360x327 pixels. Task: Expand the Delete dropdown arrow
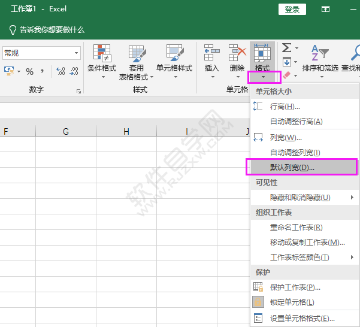[x=238, y=77]
